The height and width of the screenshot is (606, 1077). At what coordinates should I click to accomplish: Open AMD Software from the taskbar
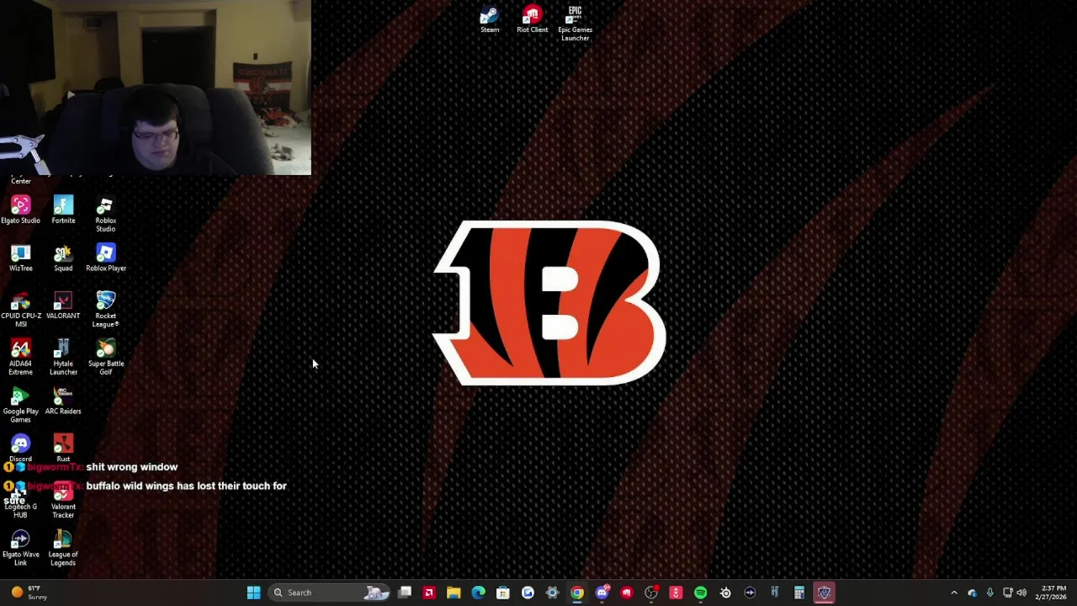429,593
